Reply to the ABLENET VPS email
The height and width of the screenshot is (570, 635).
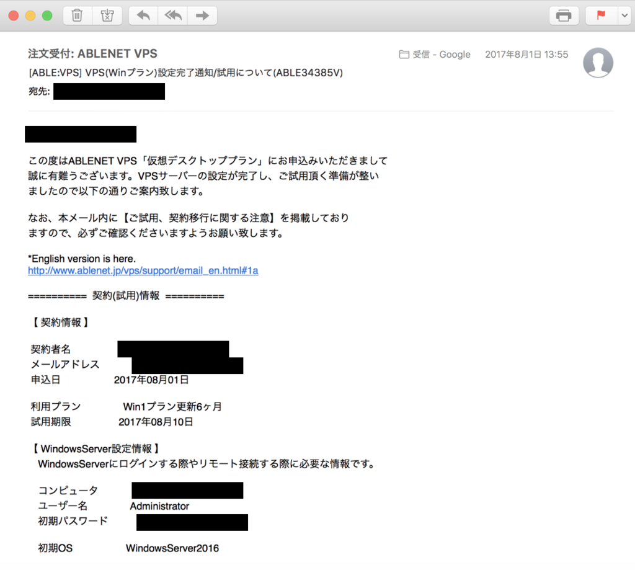143,16
